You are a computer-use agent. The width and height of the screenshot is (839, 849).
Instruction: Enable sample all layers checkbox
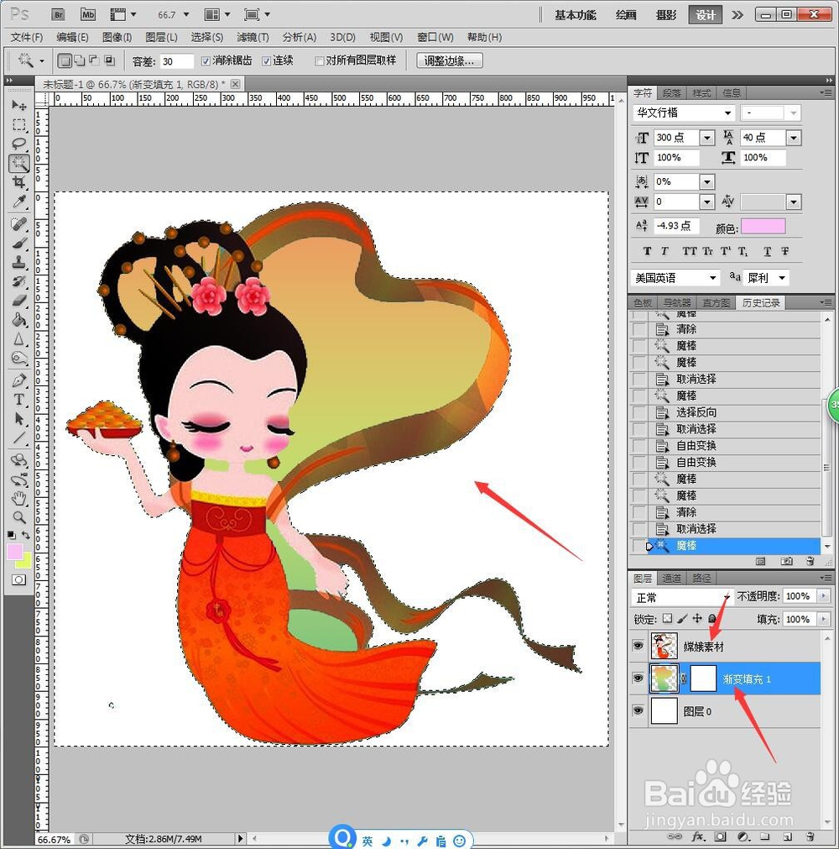[x=319, y=60]
